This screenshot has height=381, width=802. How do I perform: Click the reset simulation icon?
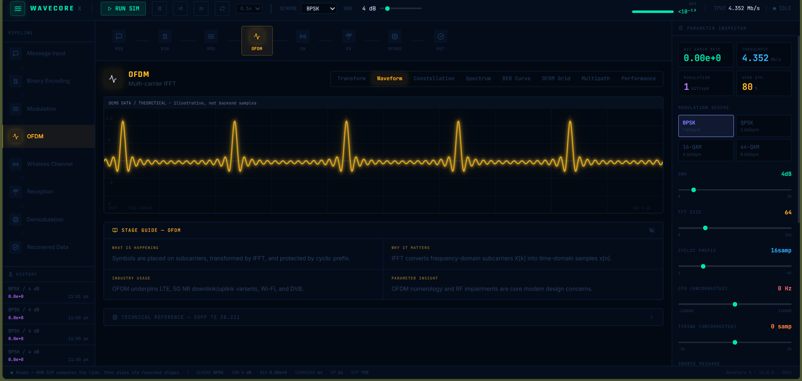[x=222, y=8]
